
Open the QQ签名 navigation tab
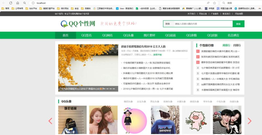click(x=86, y=35)
